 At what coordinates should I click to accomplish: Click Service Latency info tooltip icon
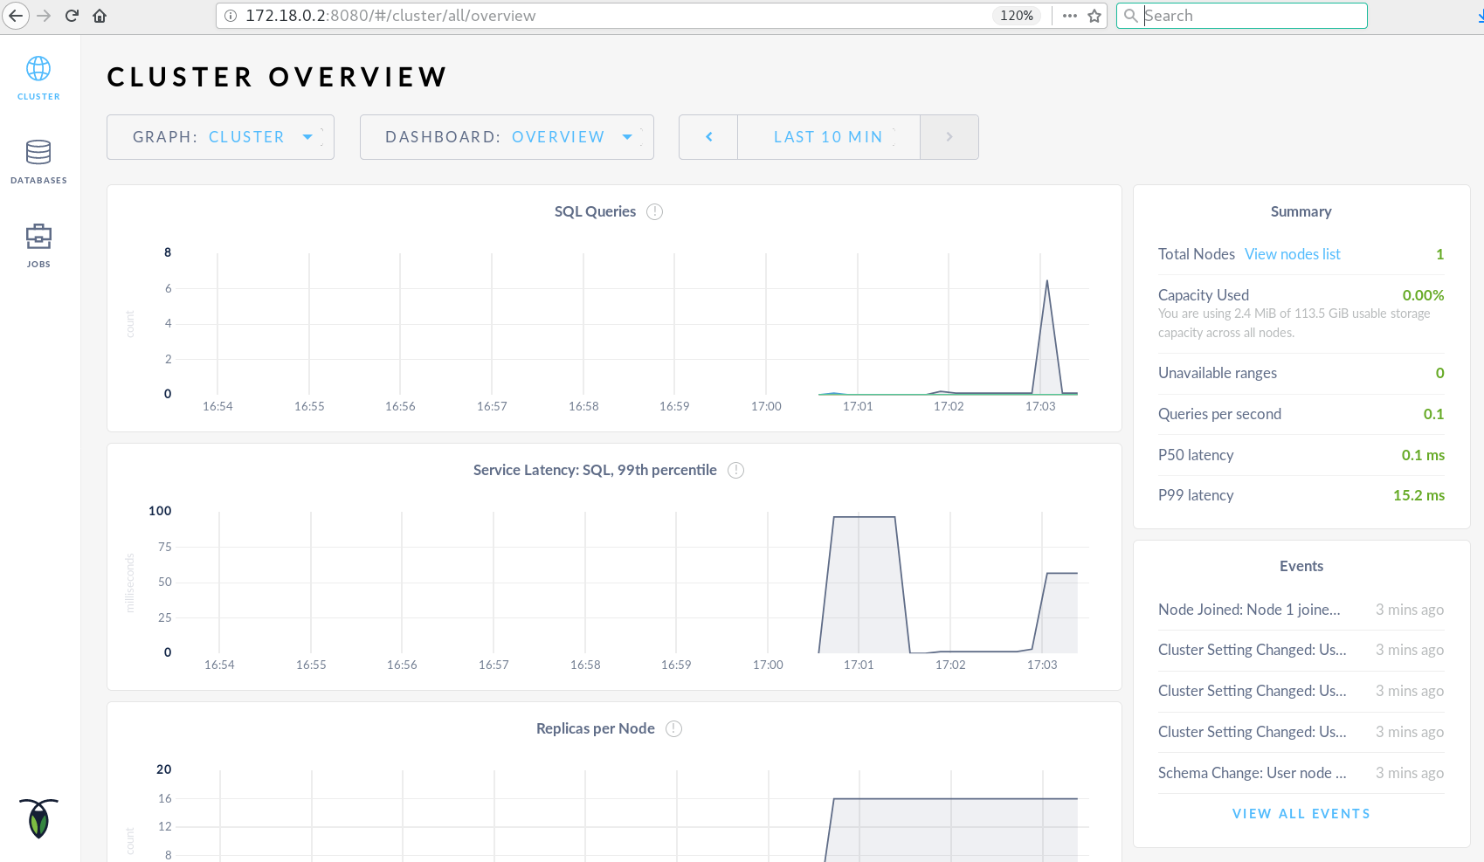coord(735,470)
